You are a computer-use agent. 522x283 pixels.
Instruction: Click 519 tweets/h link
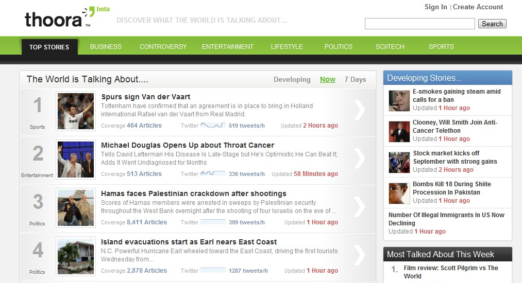(247, 126)
